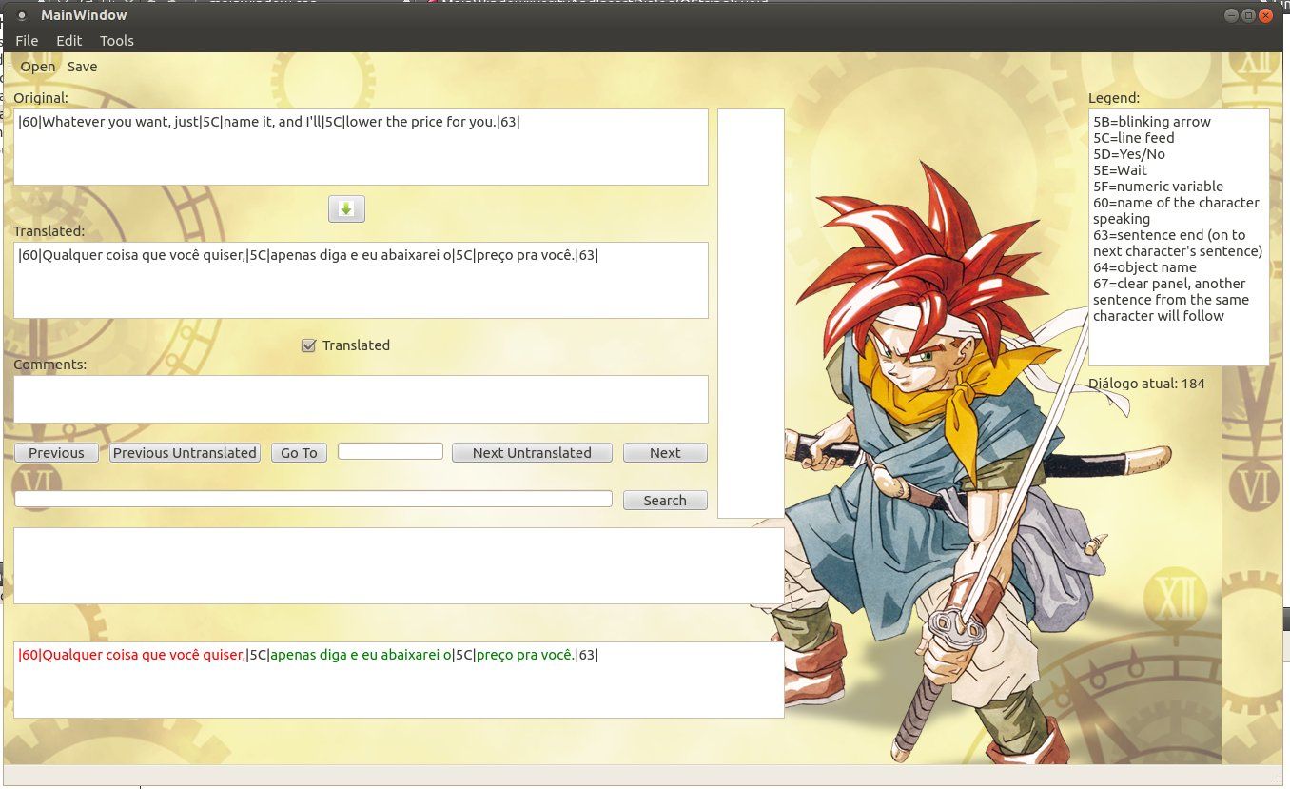Click legend line '5D=Yes/No'

tap(1129, 154)
